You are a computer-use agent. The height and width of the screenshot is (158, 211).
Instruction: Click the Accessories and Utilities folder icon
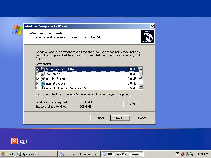(x=42, y=69)
